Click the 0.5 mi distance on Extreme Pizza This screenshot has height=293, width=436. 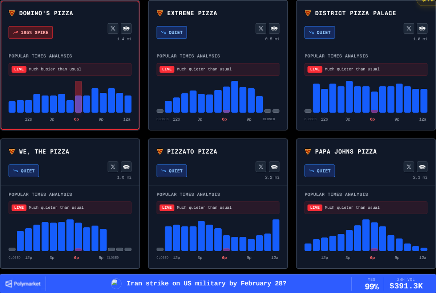(272, 39)
